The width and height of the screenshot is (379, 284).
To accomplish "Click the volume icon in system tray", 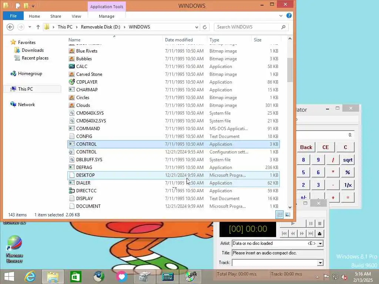I will pyautogui.click(x=344, y=277).
